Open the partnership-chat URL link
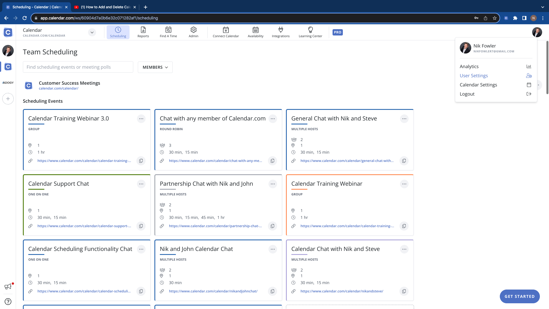 pyautogui.click(x=215, y=226)
